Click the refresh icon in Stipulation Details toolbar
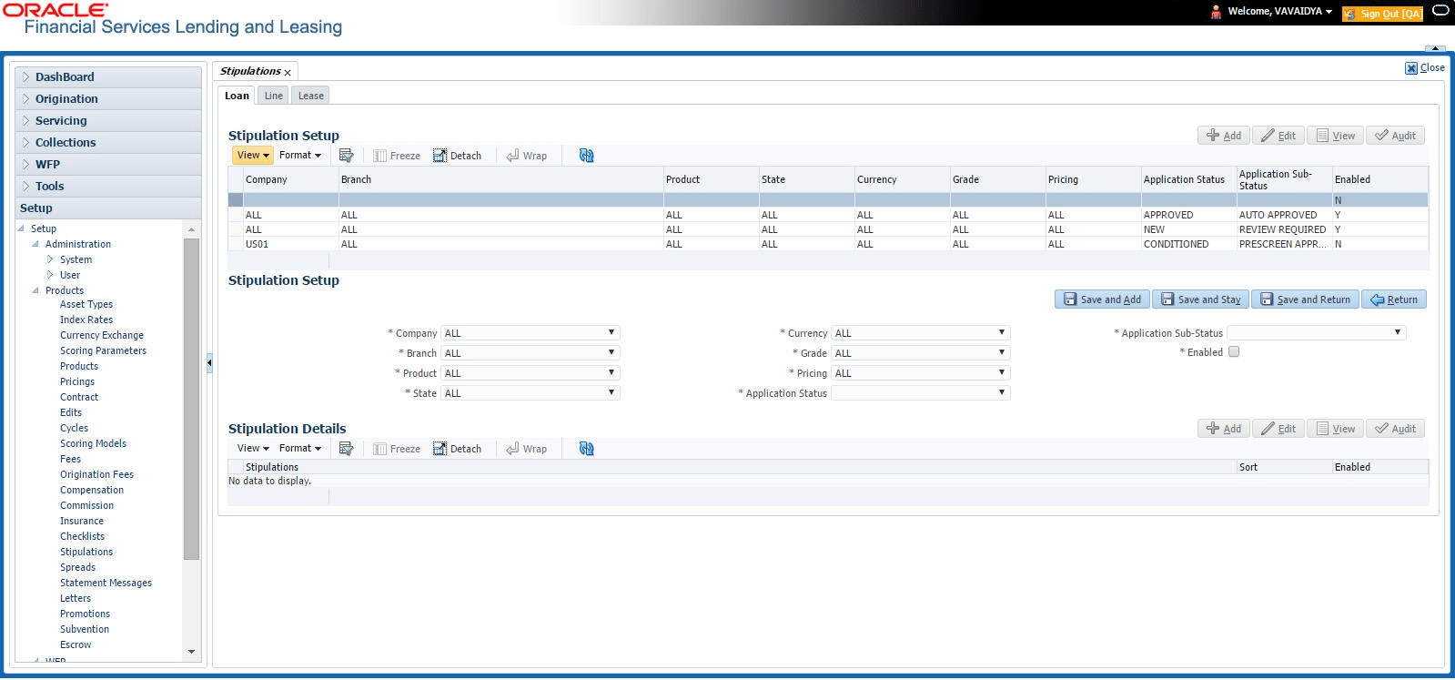The width and height of the screenshot is (1455, 680). 586,449
